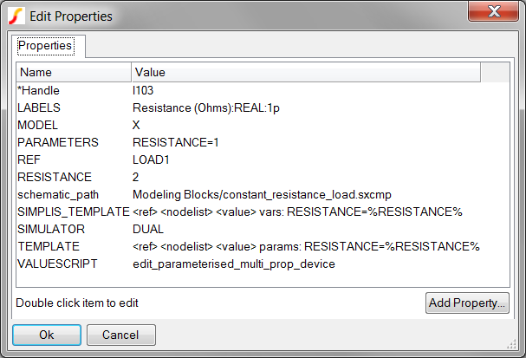This screenshot has height=358, width=526.
Task: Select the VALUESCRIPT property row
Action: pyautogui.click(x=263, y=264)
